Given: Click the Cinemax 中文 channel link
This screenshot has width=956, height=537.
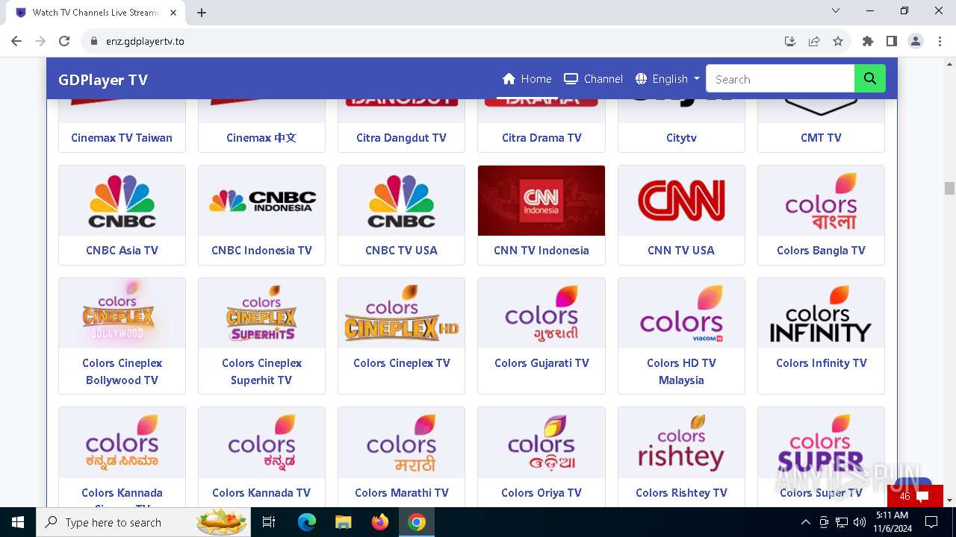Looking at the screenshot, I should click(261, 137).
